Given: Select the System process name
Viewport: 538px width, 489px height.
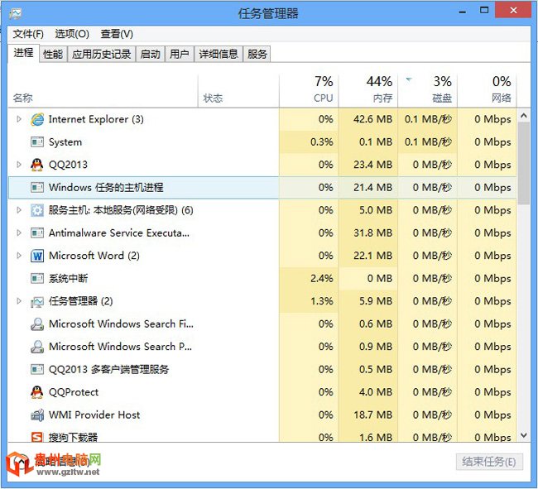Looking at the screenshot, I should click(65, 142).
